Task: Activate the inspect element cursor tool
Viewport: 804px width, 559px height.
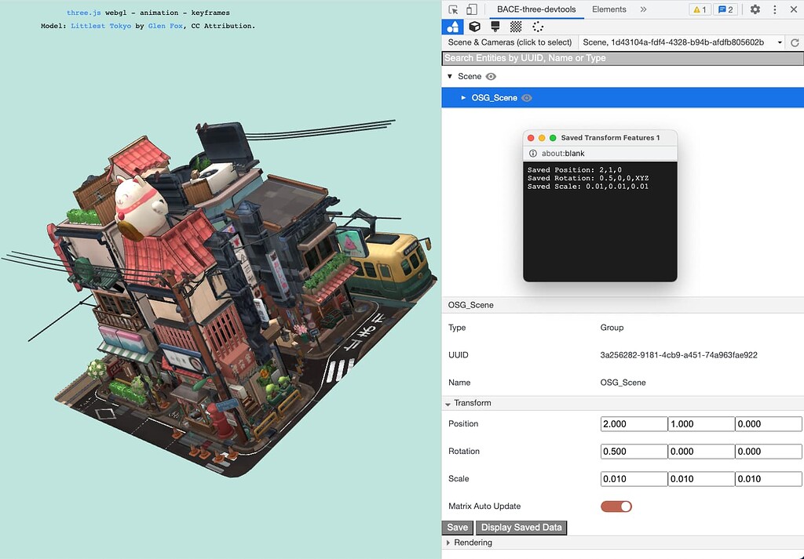Action: click(x=454, y=9)
